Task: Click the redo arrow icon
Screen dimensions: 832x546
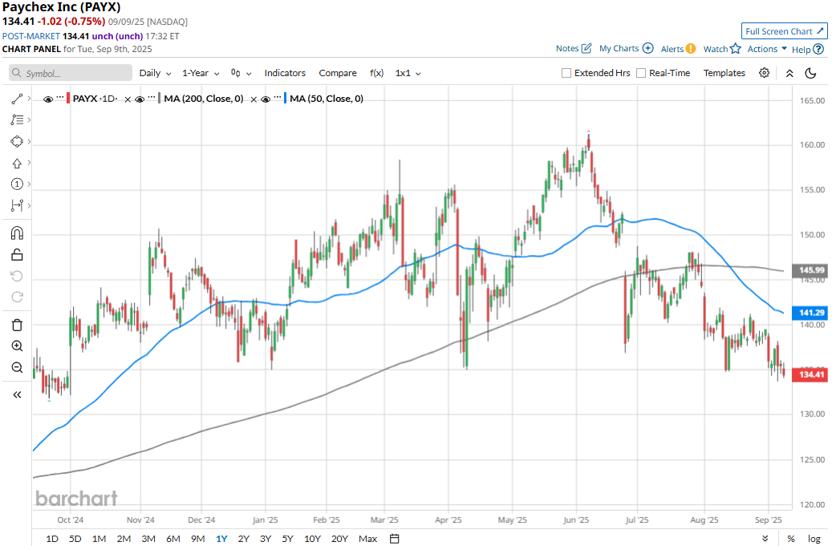Action: click(17, 297)
